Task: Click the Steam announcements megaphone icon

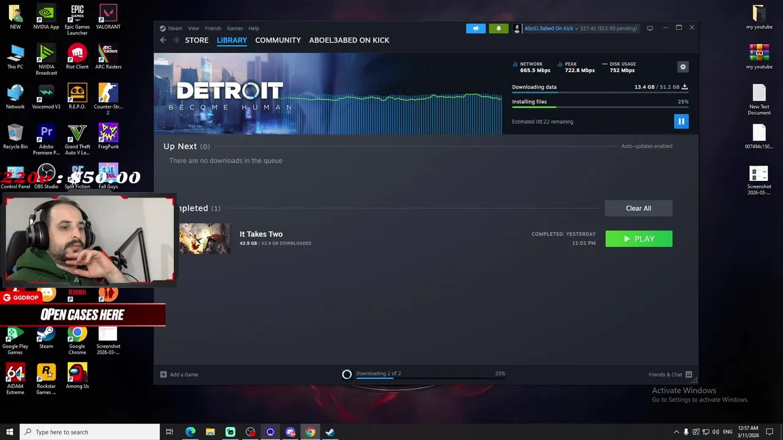Action: (476, 28)
